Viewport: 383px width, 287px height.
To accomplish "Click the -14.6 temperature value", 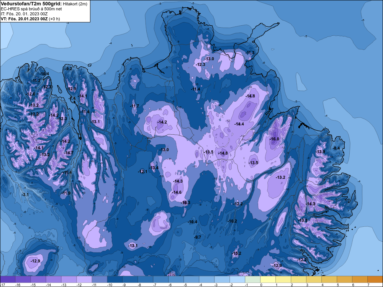I will click(x=177, y=192).
